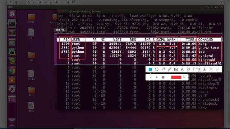Click the python@ubuntu terminal title bar
The width and height of the screenshot is (230, 129).
[x=141, y=11]
